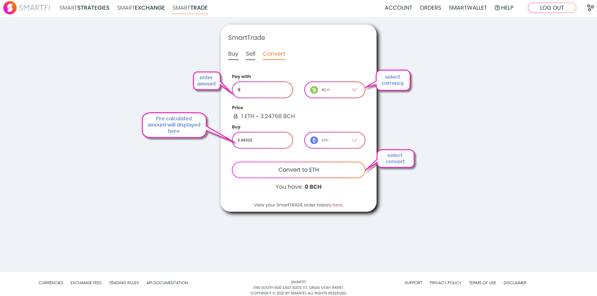Image resolution: width=597 pixels, height=296 pixels.
Task: Focus the Pay with amount field
Action: click(x=262, y=90)
